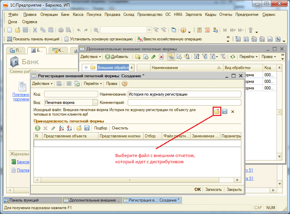Open the calculator icon in main toolbar

pyautogui.click(x=200, y=30)
